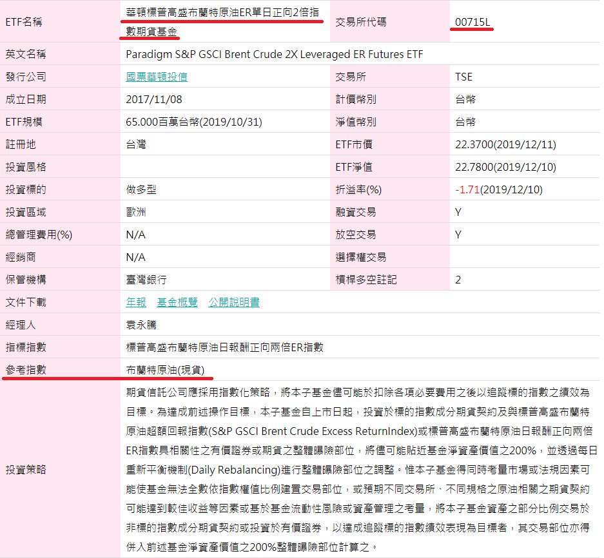Click the 融資交易 value Y
Image resolution: width=604 pixels, height=558 pixels.
(x=458, y=212)
